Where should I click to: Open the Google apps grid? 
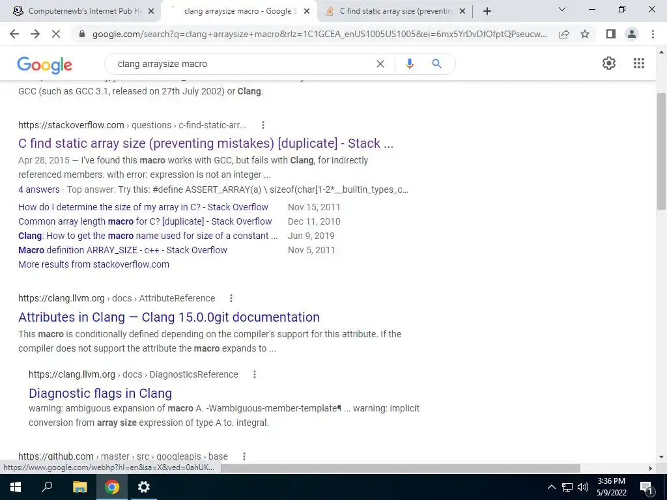point(638,63)
